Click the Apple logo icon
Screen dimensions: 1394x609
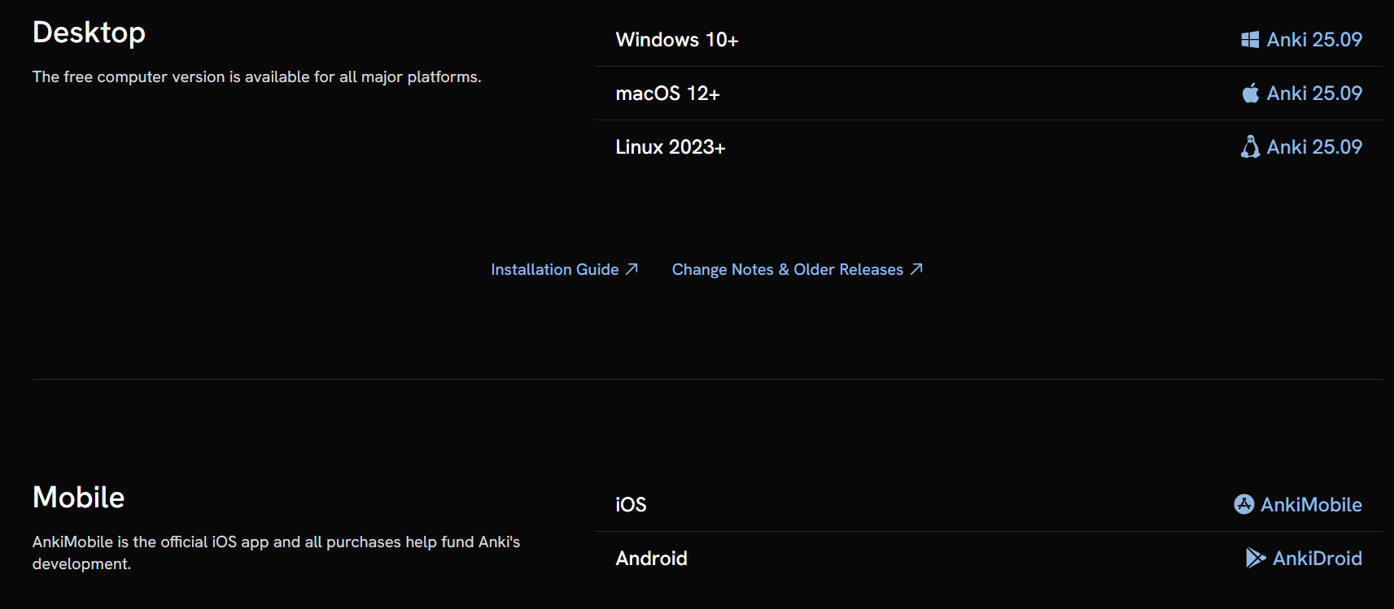(1250, 93)
